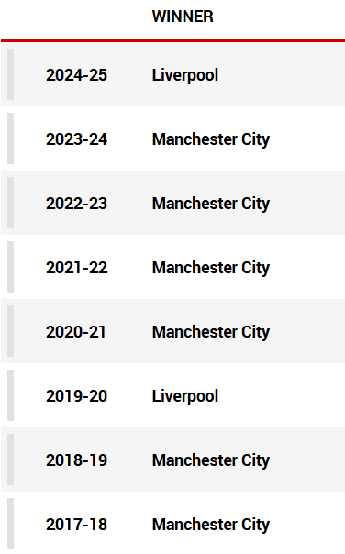
Task: Click the gray bar beside 2024-25
Action: 11,74
